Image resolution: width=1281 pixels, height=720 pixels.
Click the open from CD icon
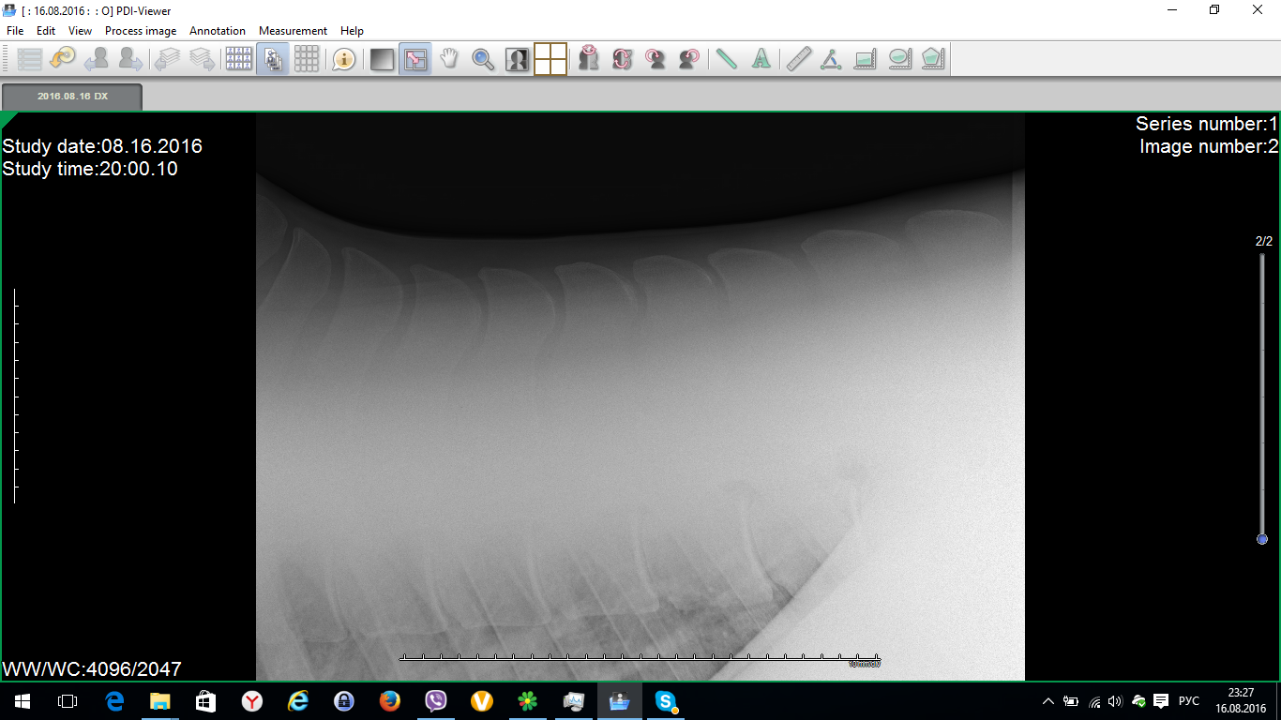pos(63,60)
